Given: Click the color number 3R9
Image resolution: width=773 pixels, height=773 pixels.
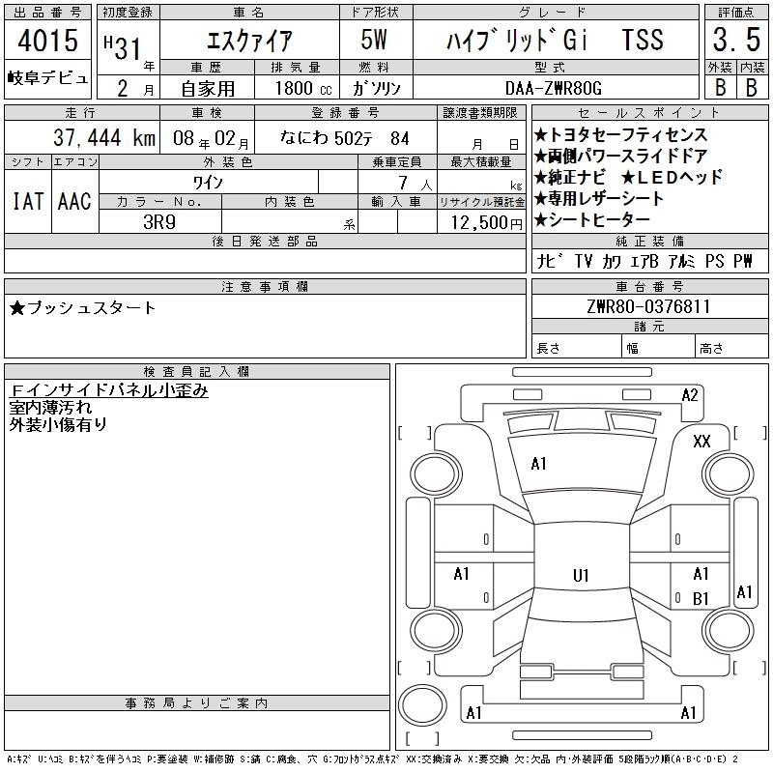Looking at the screenshot, I should [x=160, y=222].
